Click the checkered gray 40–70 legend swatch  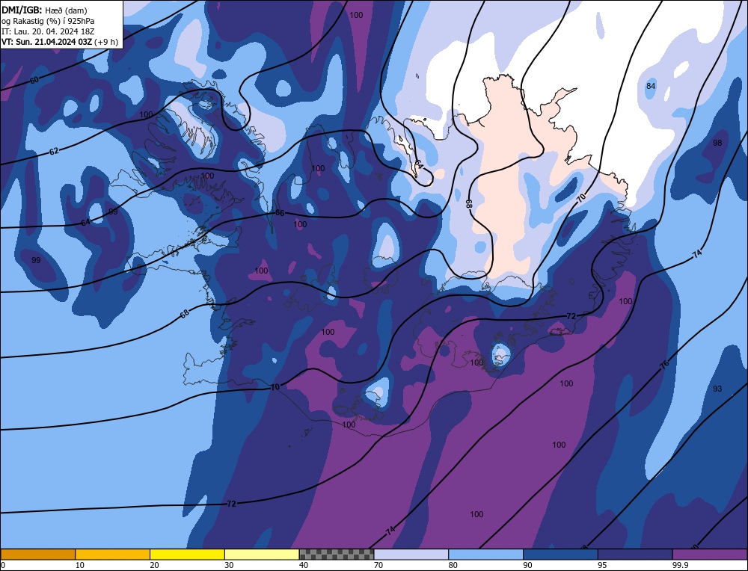[x=337, y=555]
